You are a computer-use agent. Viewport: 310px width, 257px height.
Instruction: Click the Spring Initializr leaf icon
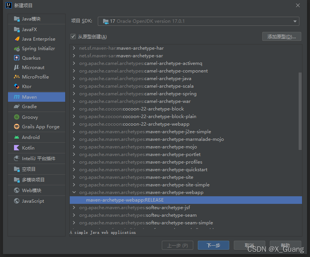pyautogui.click(x=17, y=49)
